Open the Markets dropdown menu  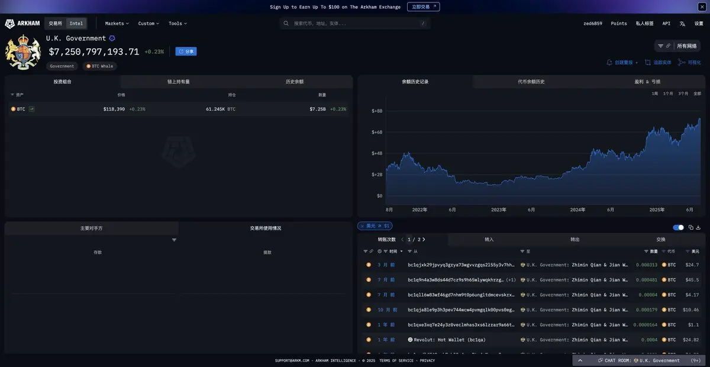pos(117,24)
